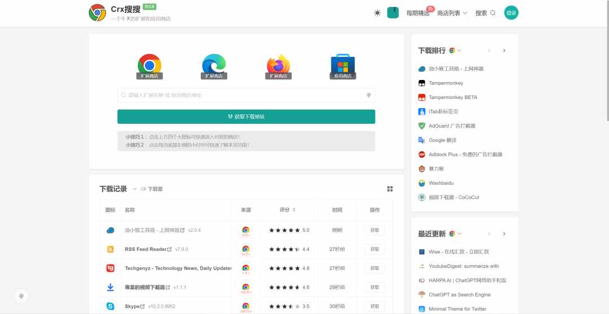This screenshot has width=609, height=314.
Task: Click 获取 button for Techgenyz row
Action: click(374, 268)
